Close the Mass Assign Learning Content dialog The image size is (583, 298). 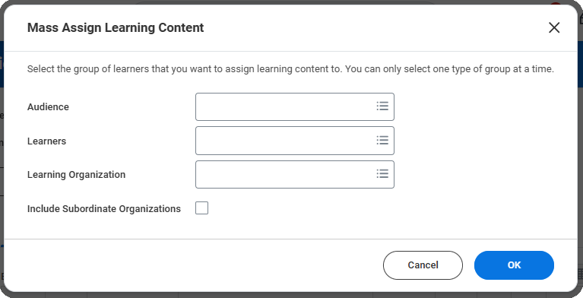[x=554, y=27]
